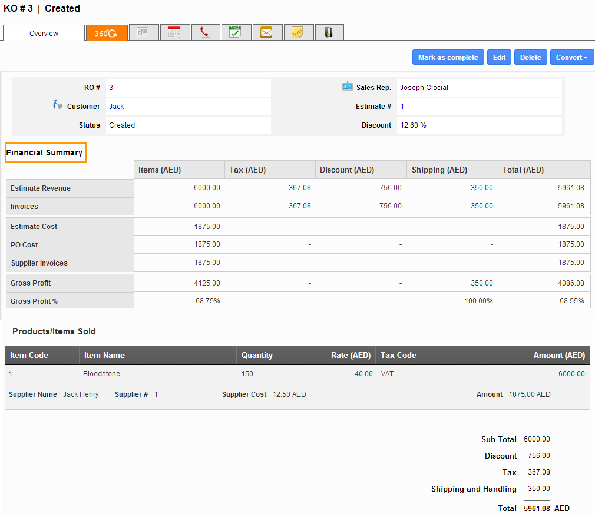
Task: Open the calendar icon in the toolbar
Action: [x=175, y=32]
